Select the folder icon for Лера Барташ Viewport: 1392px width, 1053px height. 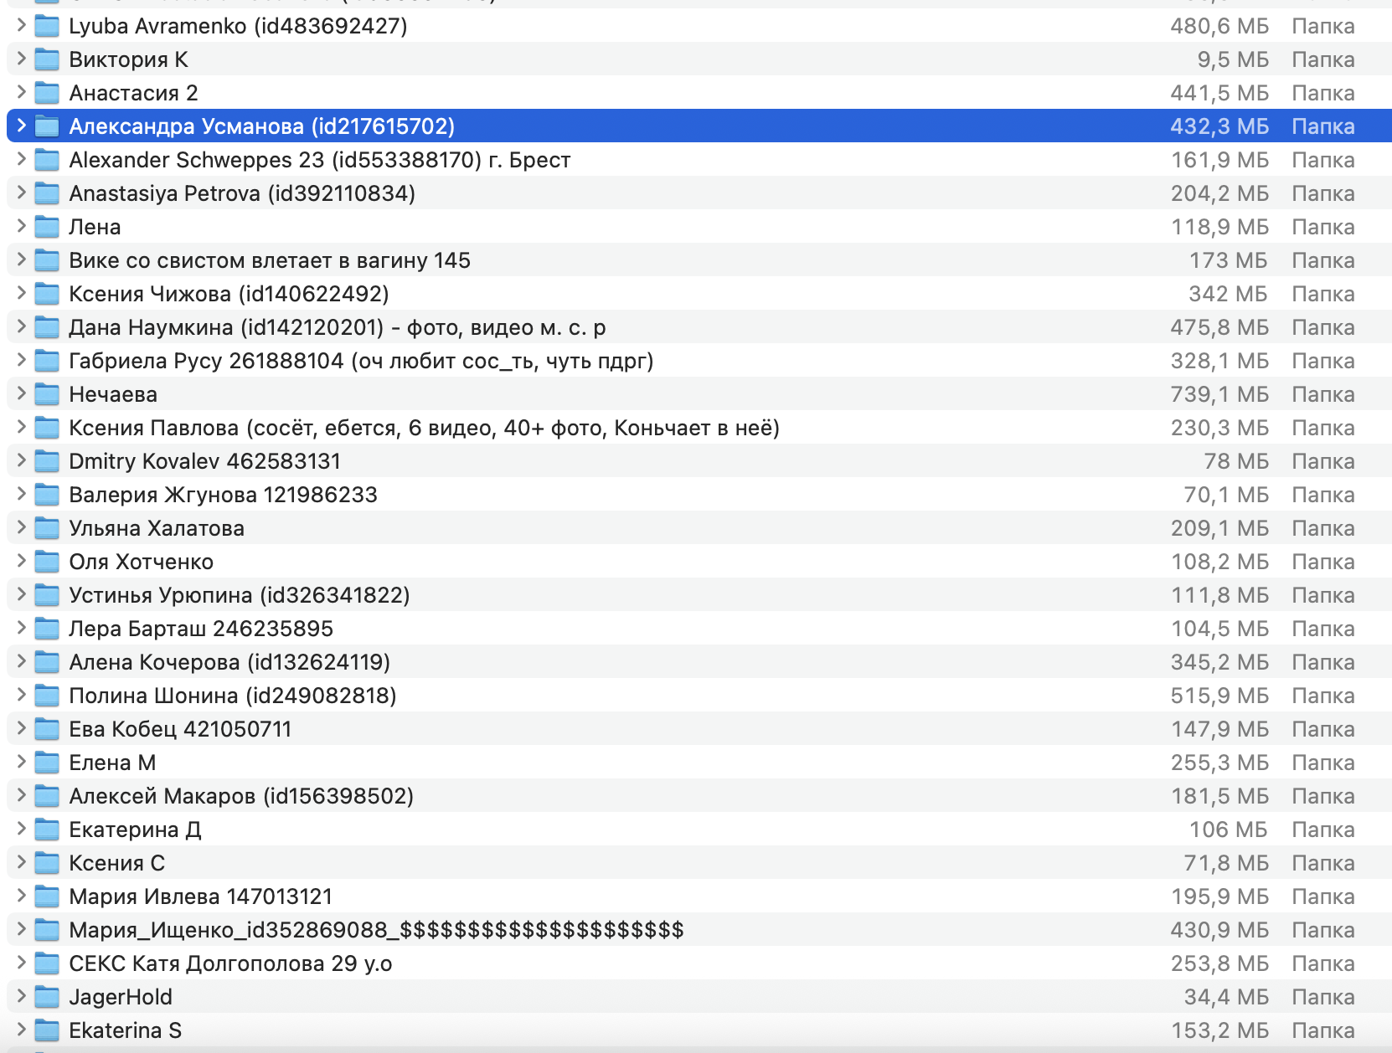[x=47, y=629]
